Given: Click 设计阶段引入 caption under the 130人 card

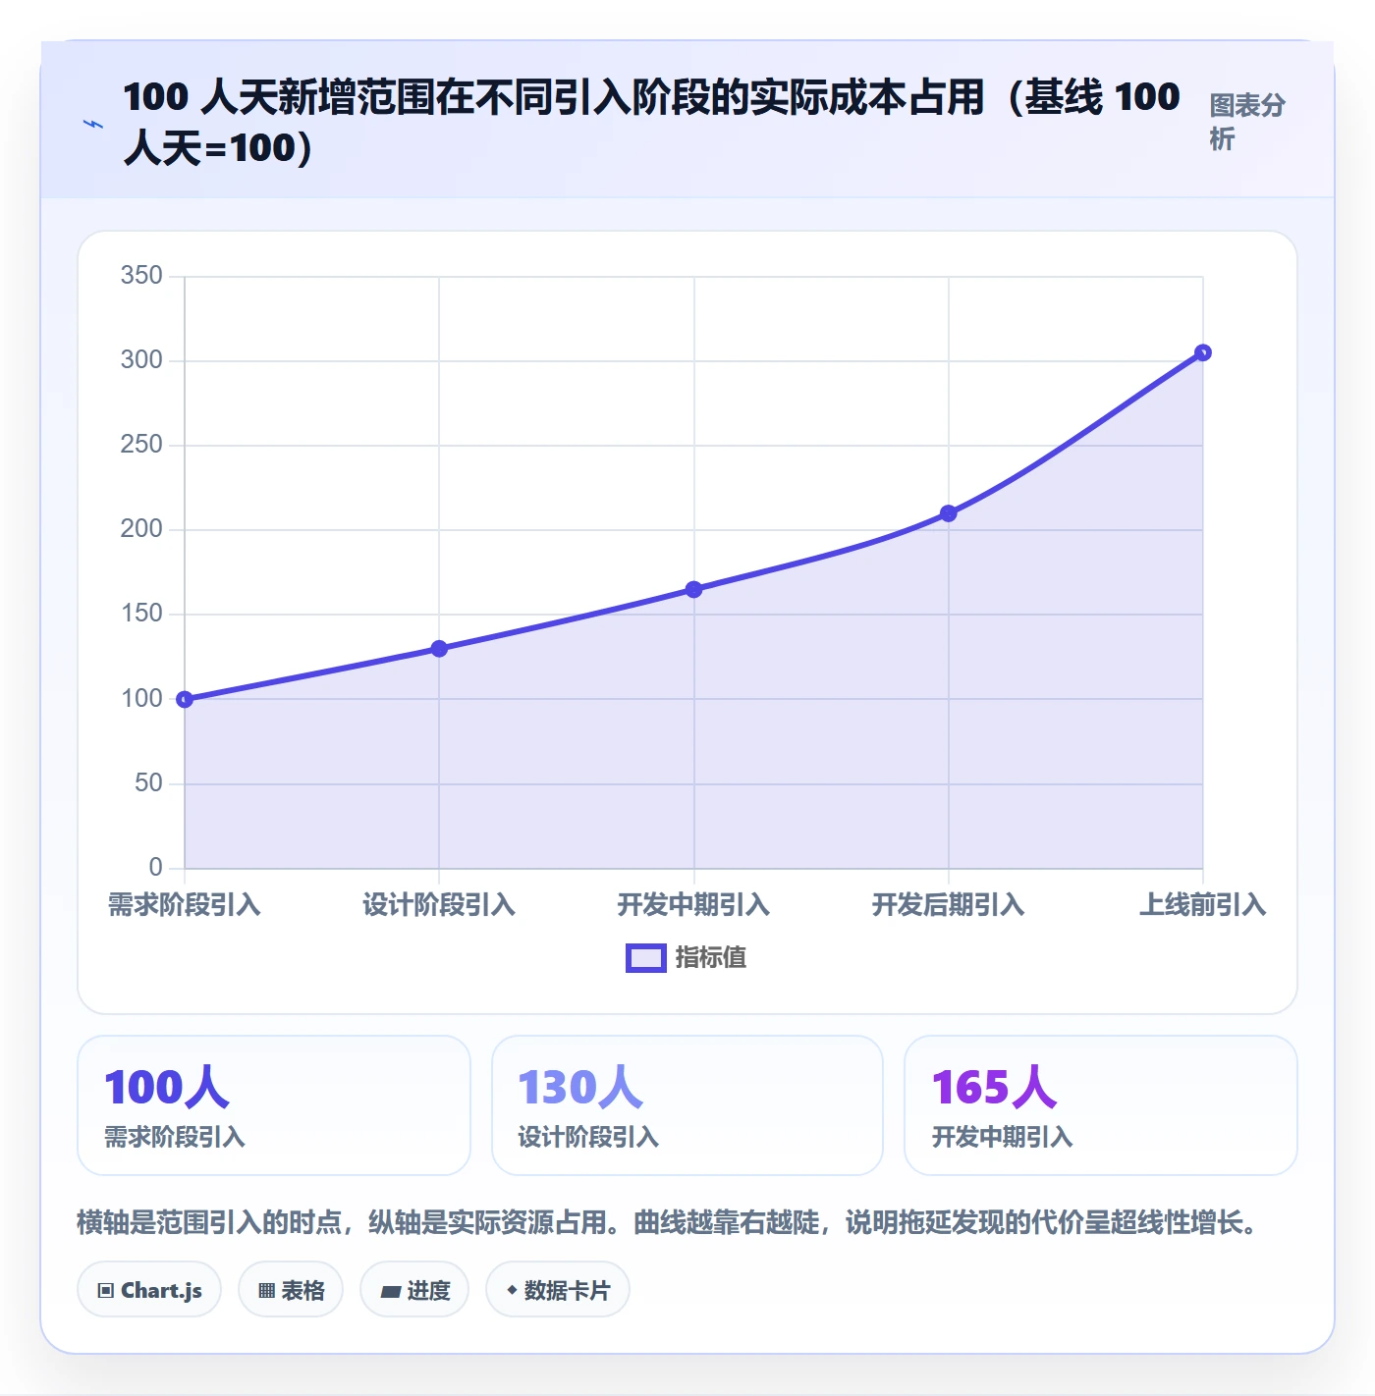Looking at the screenshot, I should coord(588,1137).
